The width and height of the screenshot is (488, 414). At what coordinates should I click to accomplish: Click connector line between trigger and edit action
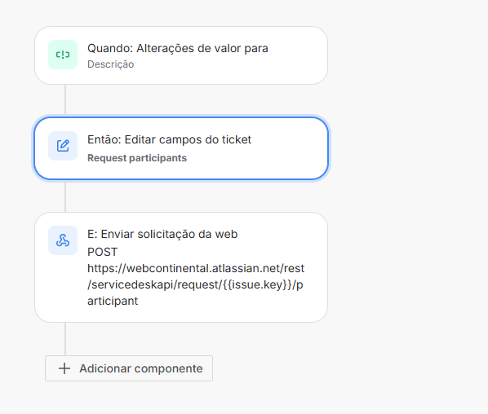pyautogui.click(x=65, y=99)
